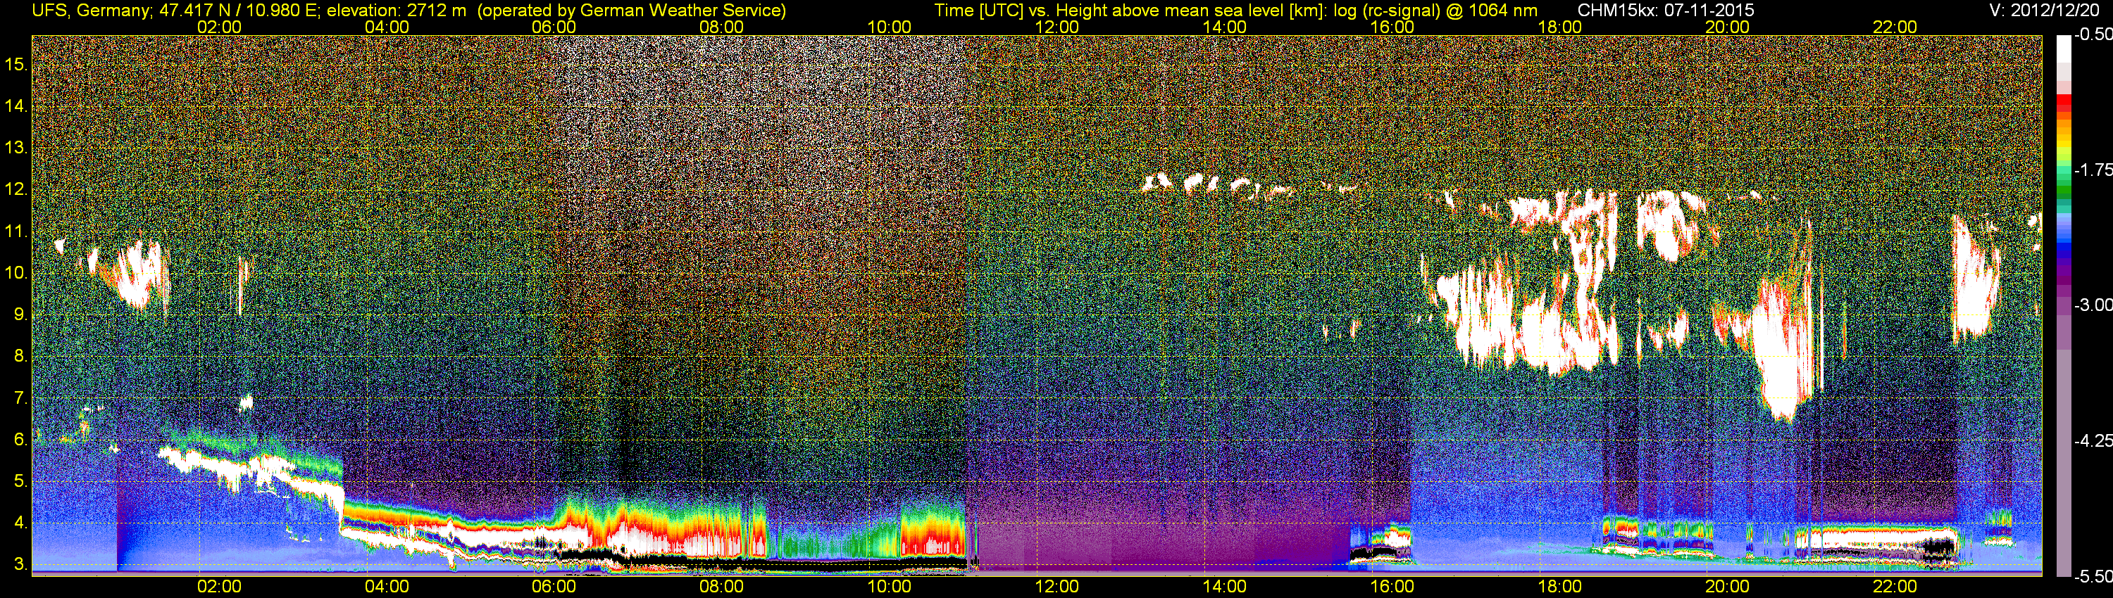This screenshot has width=2113, height=598.
Task: Click the 'elevation: 2712 m' text
Action: [x=396, y=10]
